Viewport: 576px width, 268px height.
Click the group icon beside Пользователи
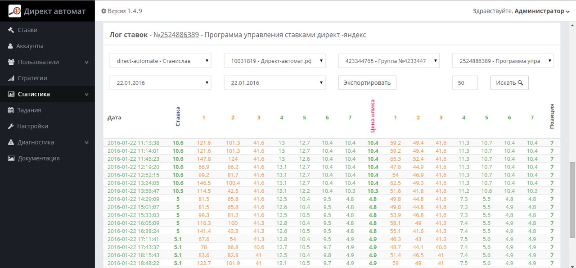click(x=12, y=62)
